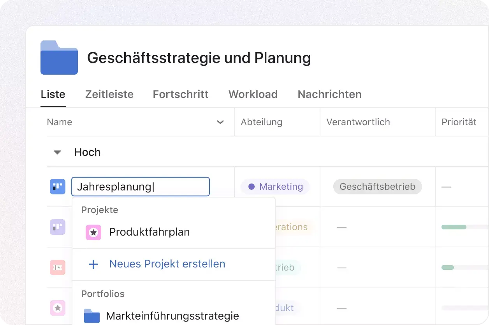Select Produktfahrplan from the suggestions

(150, 232)
